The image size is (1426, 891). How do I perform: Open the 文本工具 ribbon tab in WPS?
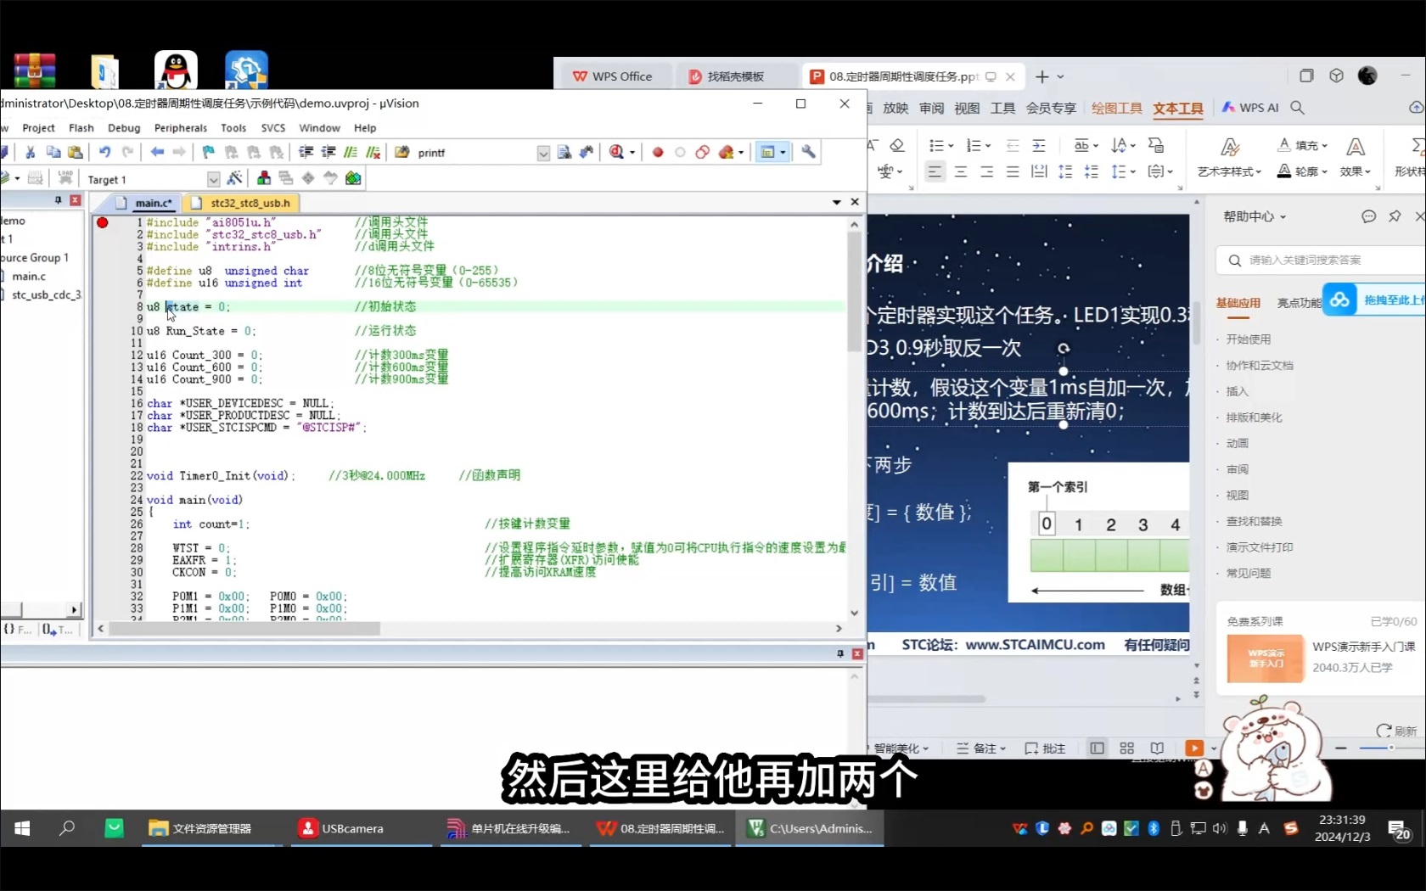point(1177,108)
